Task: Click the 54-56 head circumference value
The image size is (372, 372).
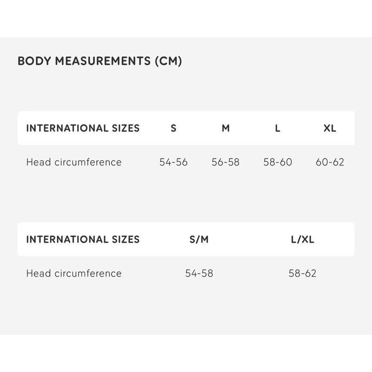Action: click(x=173, y=162)
